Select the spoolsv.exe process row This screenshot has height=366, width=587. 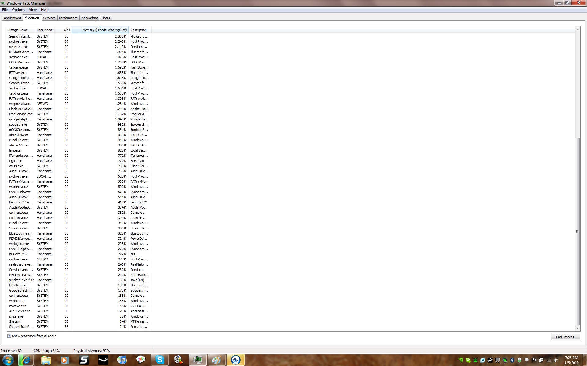[79, 124]
